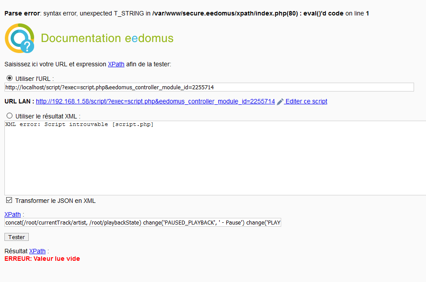This screenshot has height=282, width=426.
Task: Click the pencil edit icon
Action: pos(280,102)
